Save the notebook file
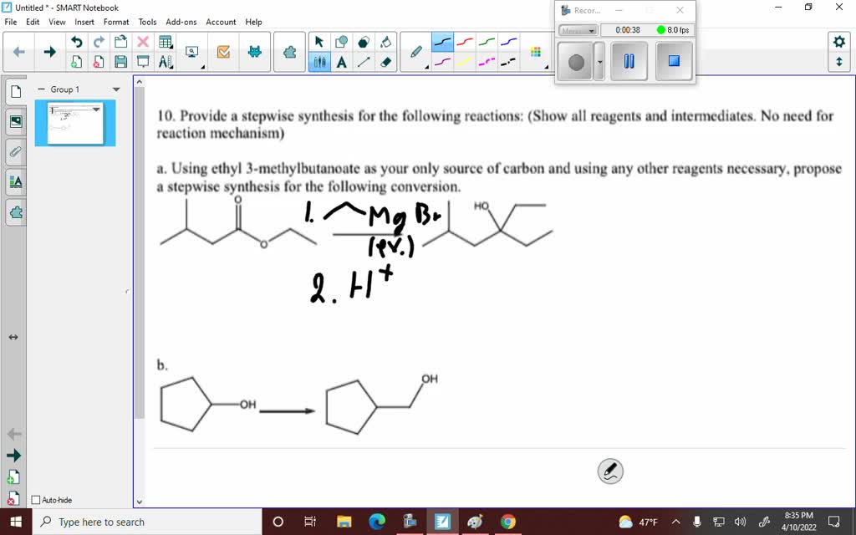Viewport: 856px width, 535px height. [x=120, y=62]
